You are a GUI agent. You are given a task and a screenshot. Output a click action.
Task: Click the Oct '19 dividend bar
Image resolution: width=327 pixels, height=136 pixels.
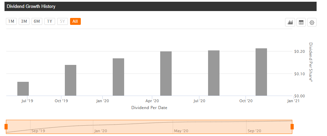(70, 80)
